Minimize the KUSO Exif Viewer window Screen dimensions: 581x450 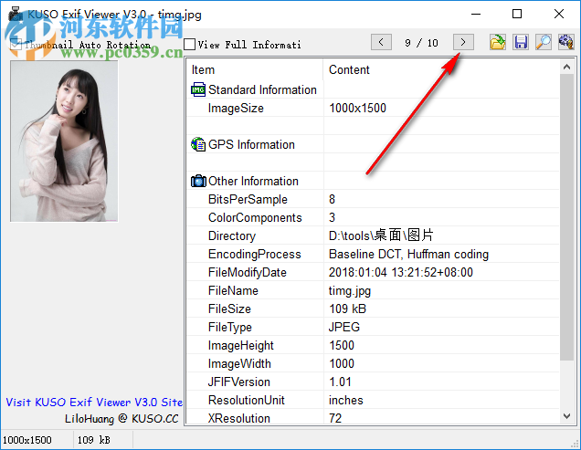[x=476, y=14]
